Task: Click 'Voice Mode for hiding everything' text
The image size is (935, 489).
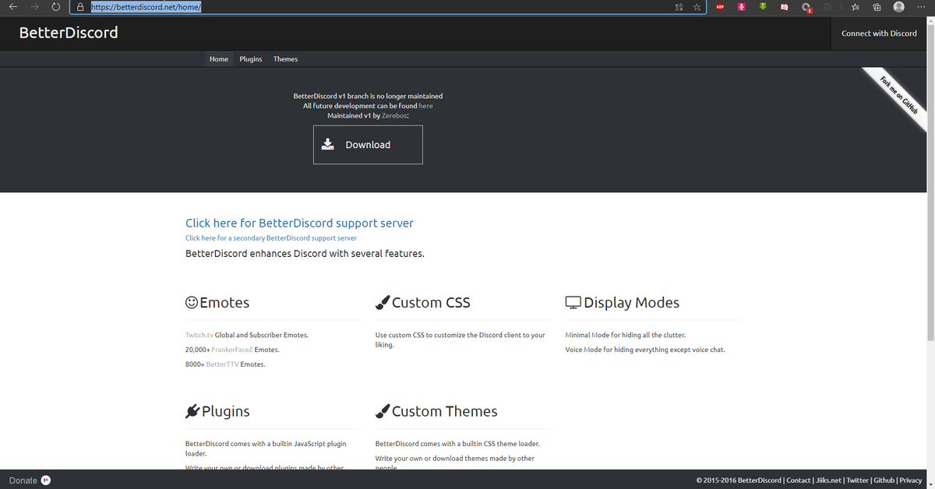Action: click(x=645, y=350)
